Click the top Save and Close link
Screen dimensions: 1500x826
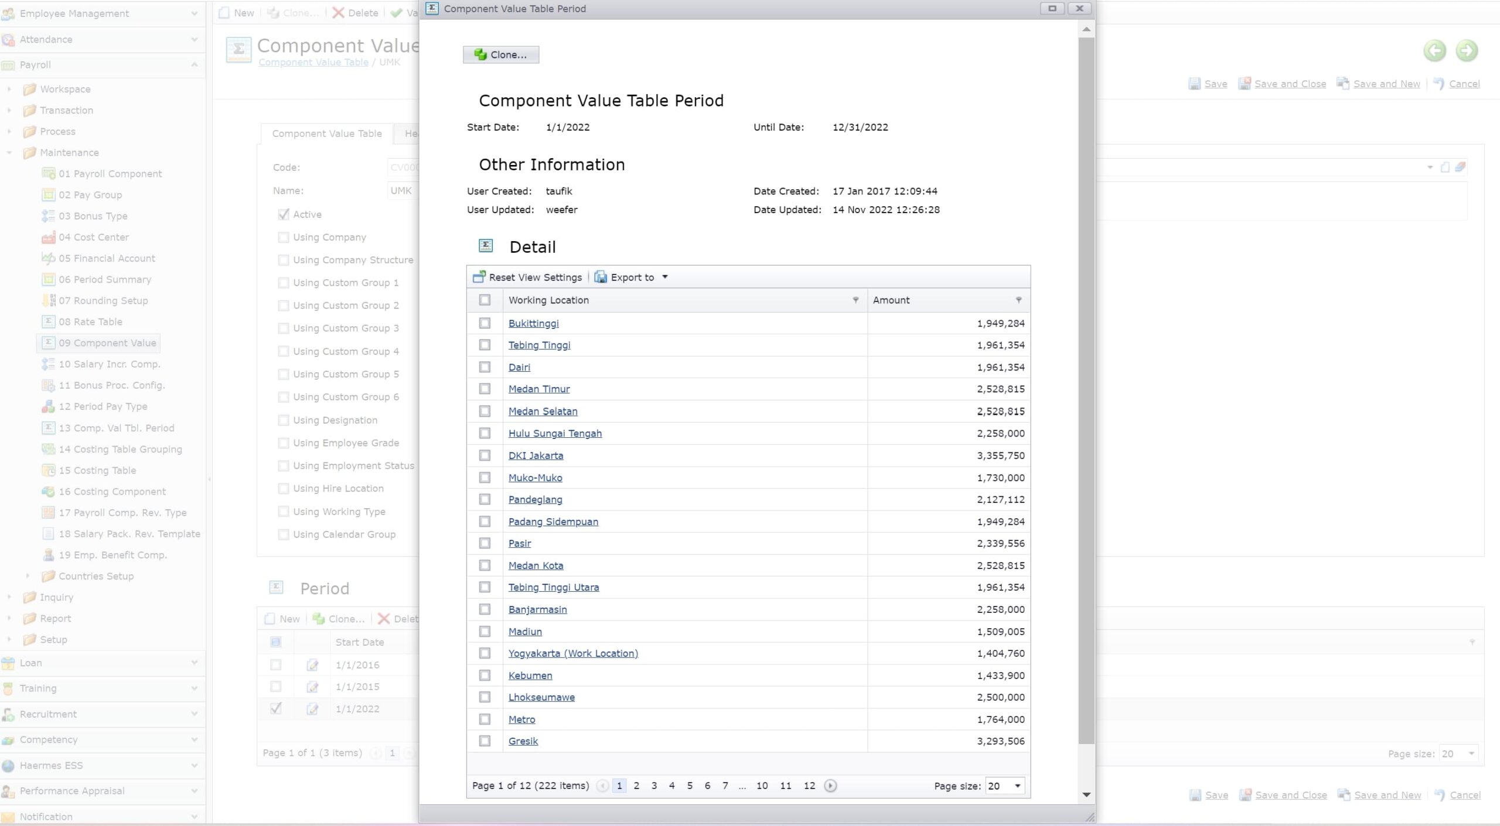pyautogui.click(x=1290, y=84)
